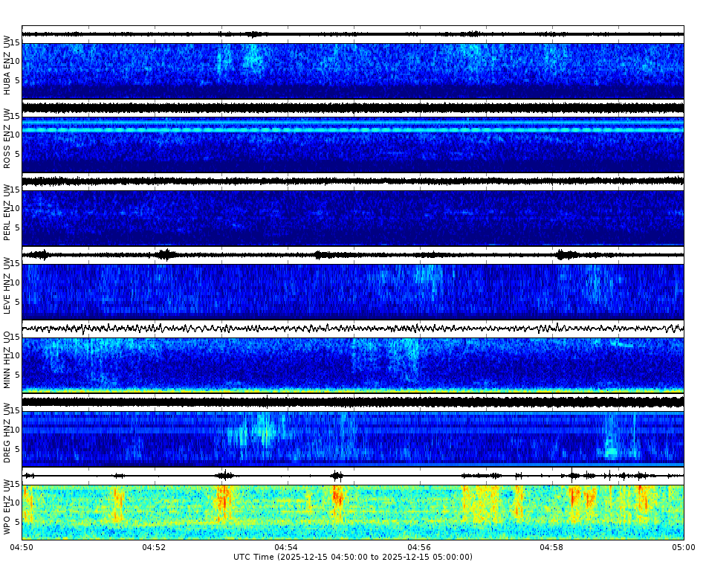This screenshot has height=562, width=706.
Task: Select the DREG HNZ UW station label
Action: click(x=7, y=435)
